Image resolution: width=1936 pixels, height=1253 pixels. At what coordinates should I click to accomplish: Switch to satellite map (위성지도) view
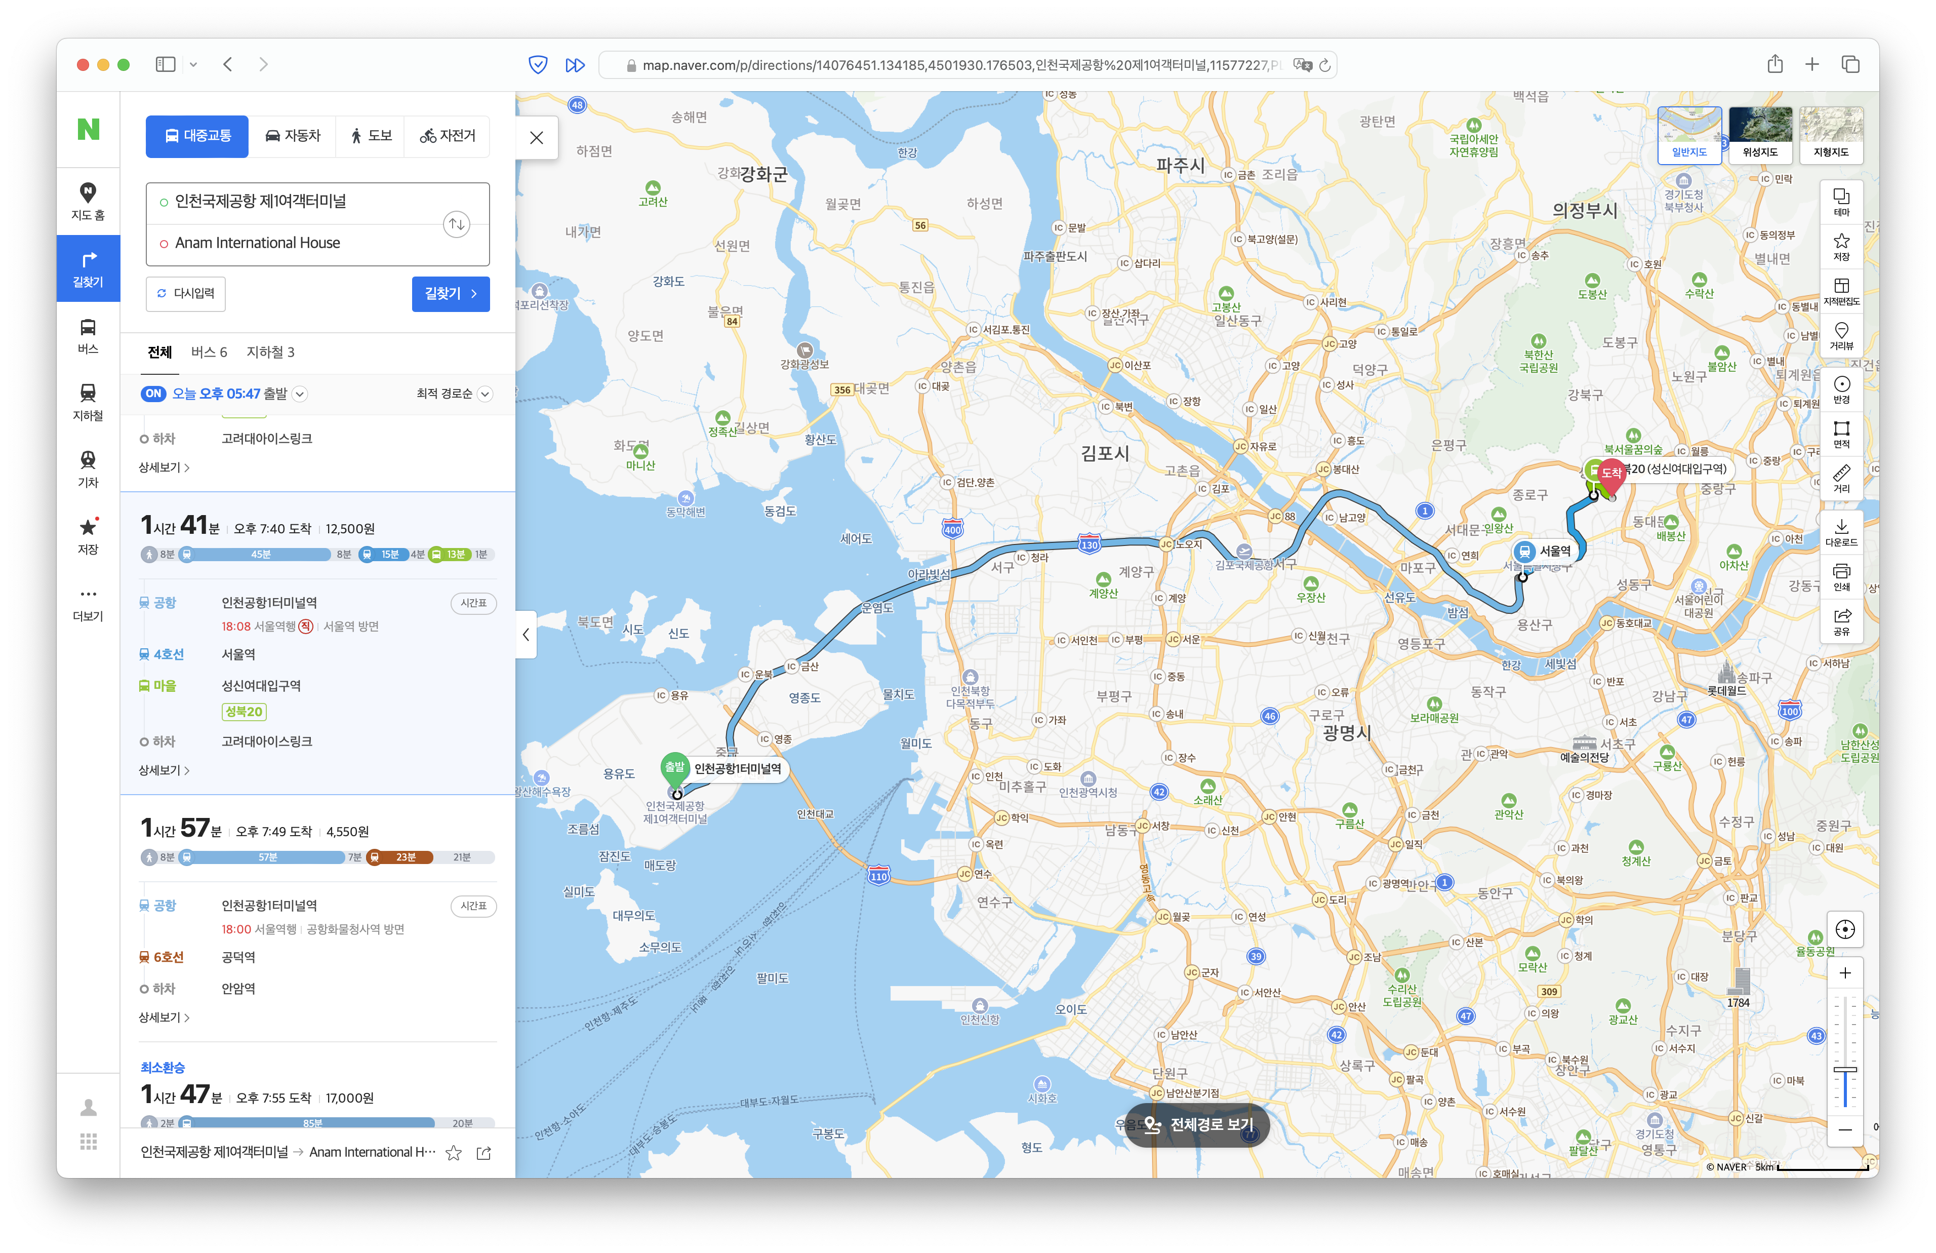1759,134
